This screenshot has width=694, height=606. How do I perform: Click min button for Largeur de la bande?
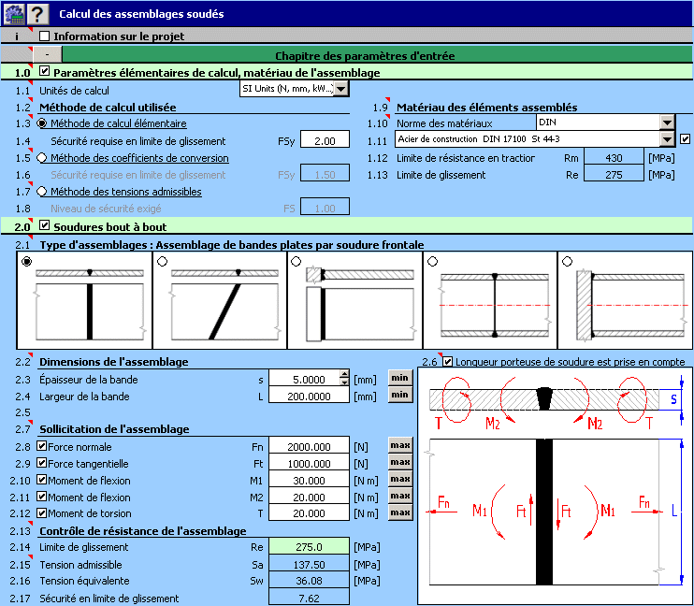pyautogui.click(x=399, y=395)
